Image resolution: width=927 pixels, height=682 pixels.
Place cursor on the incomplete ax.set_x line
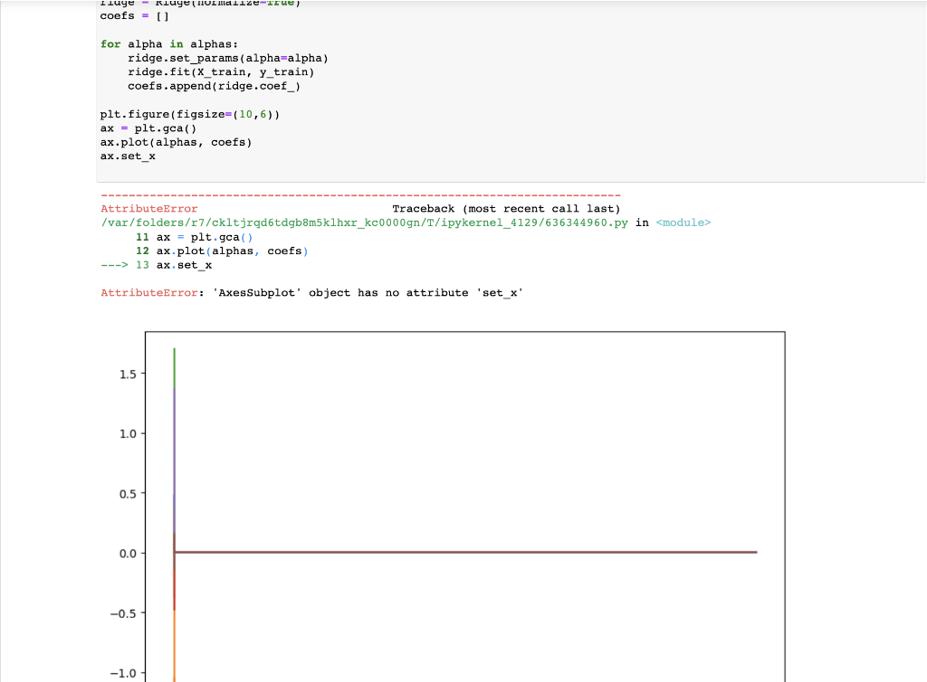pos(127,156)
